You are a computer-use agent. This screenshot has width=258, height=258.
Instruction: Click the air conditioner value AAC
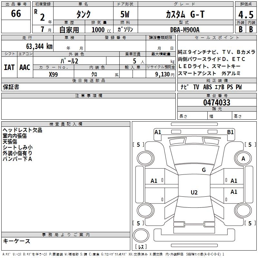[x=25, y=67]
